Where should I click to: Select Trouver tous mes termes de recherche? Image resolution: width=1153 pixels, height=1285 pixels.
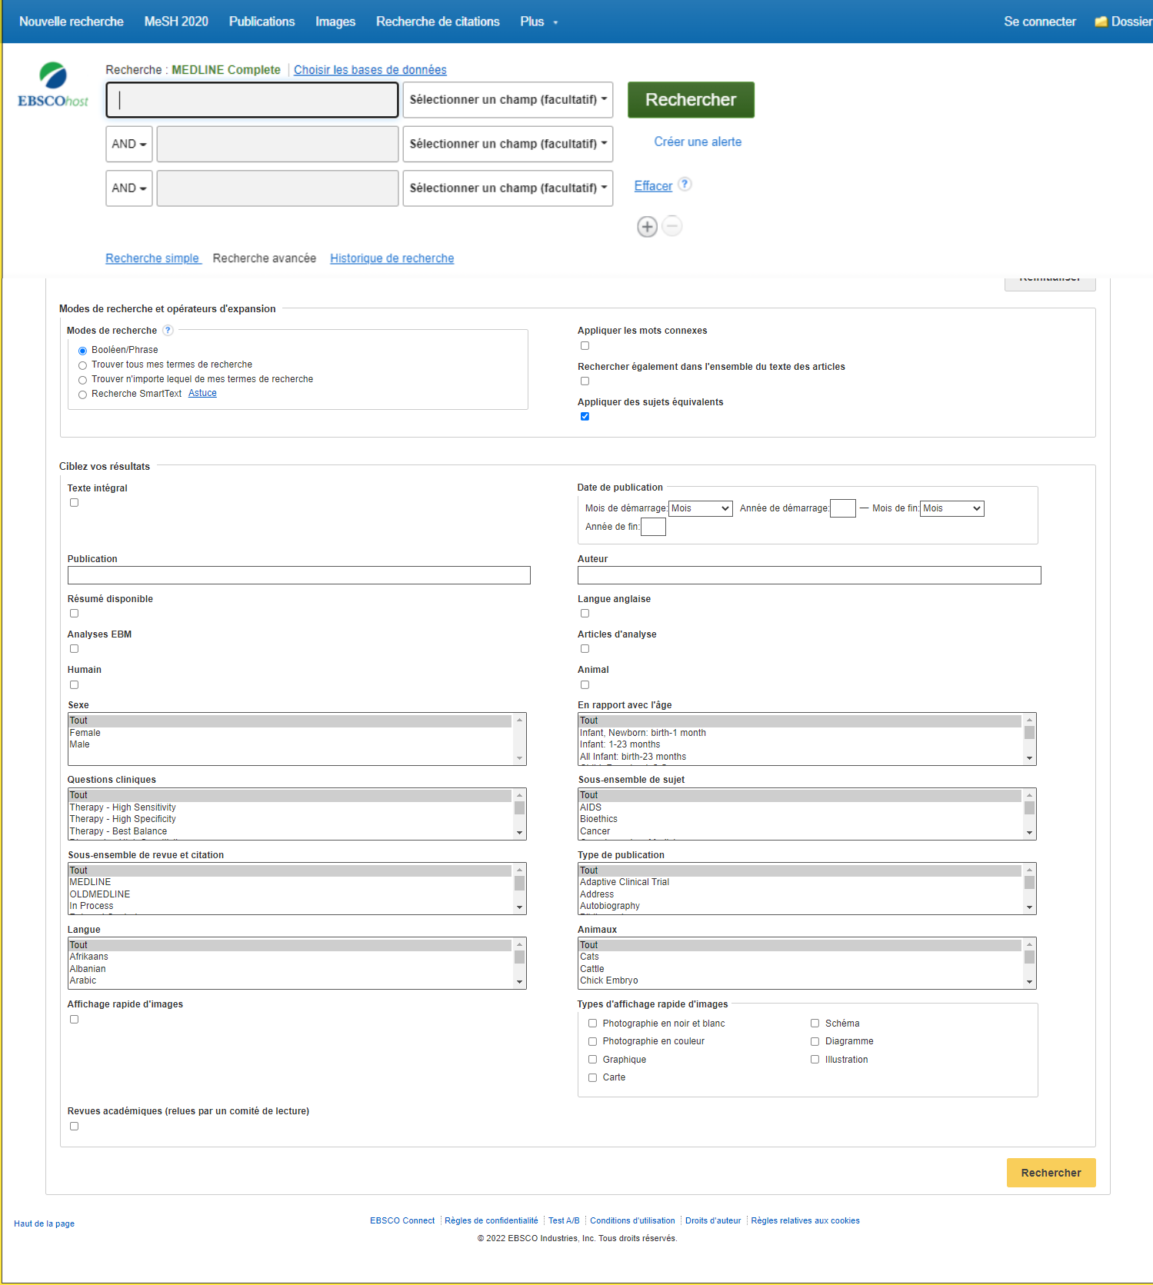tap(82, 365)
